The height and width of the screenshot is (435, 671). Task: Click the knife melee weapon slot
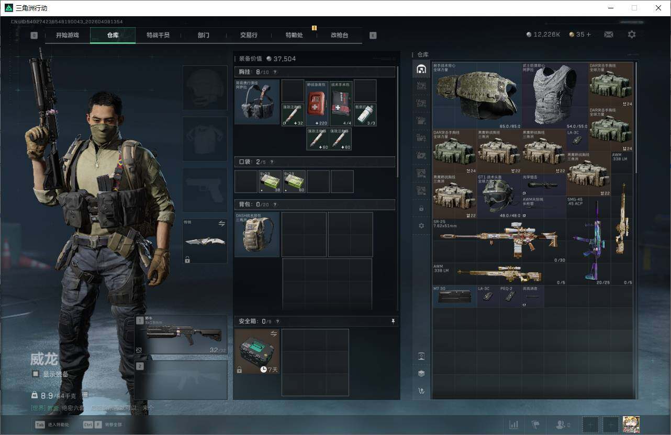pyautogui.click(x=205, y=241)
